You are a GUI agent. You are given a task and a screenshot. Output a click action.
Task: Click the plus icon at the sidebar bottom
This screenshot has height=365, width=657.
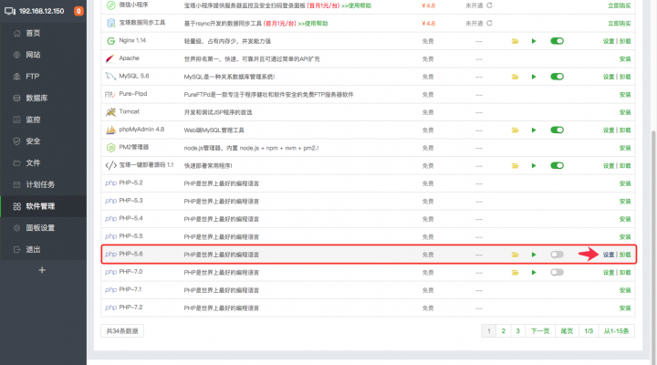click(x=42, y=270)
